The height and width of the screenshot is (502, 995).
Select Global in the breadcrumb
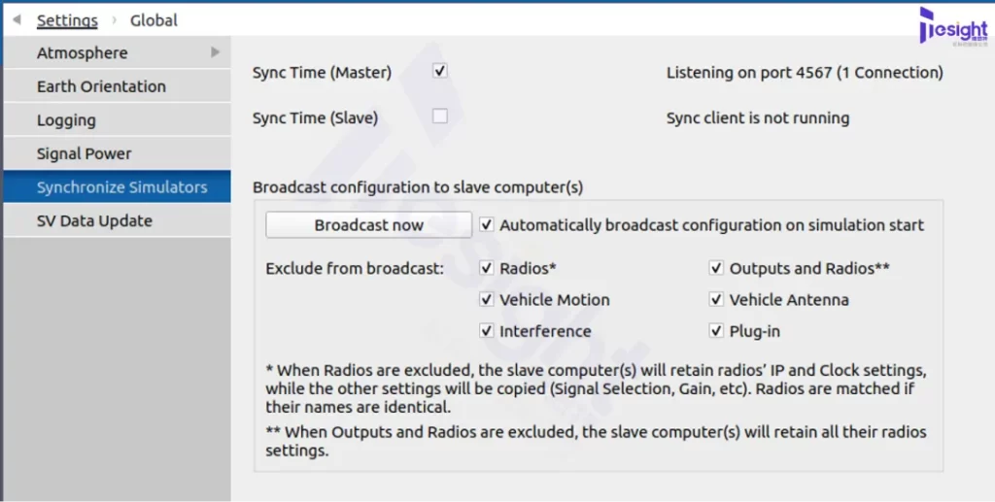[x=154, y=20]
